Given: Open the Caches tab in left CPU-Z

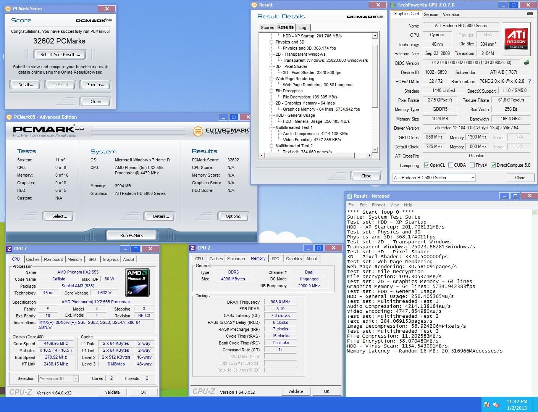Looking at the screenshot, I should pyautogui.click(x=33, y=259).
